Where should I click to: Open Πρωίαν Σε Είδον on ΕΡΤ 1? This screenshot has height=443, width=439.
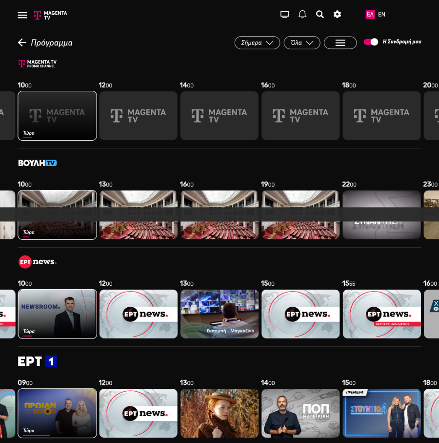[x=57, y=413]
